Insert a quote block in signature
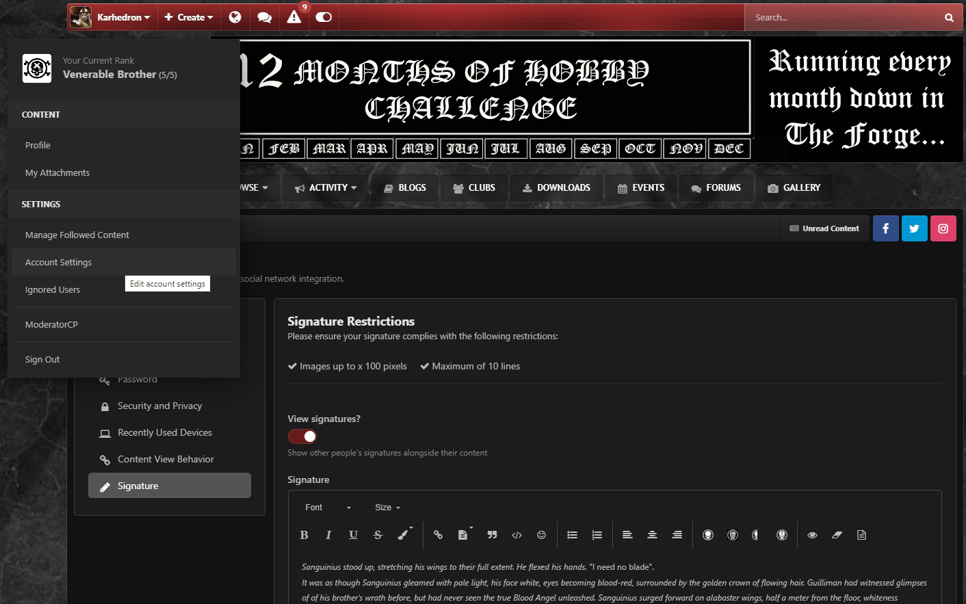Screen dimensions: 966x604 (x=492, y=535)
